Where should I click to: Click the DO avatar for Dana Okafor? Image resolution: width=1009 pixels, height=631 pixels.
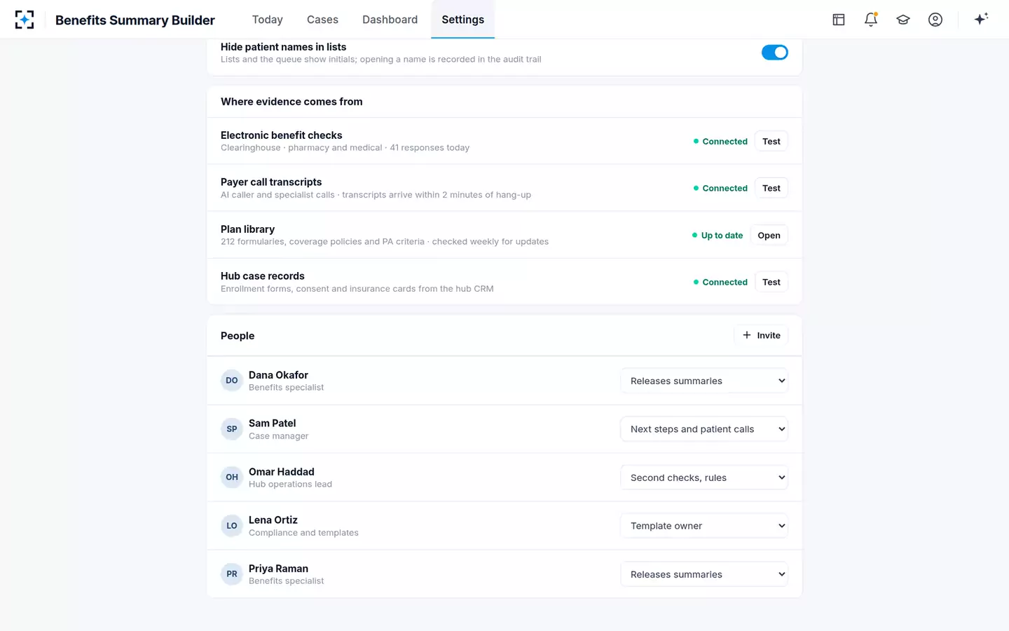(x=232, y=381)
